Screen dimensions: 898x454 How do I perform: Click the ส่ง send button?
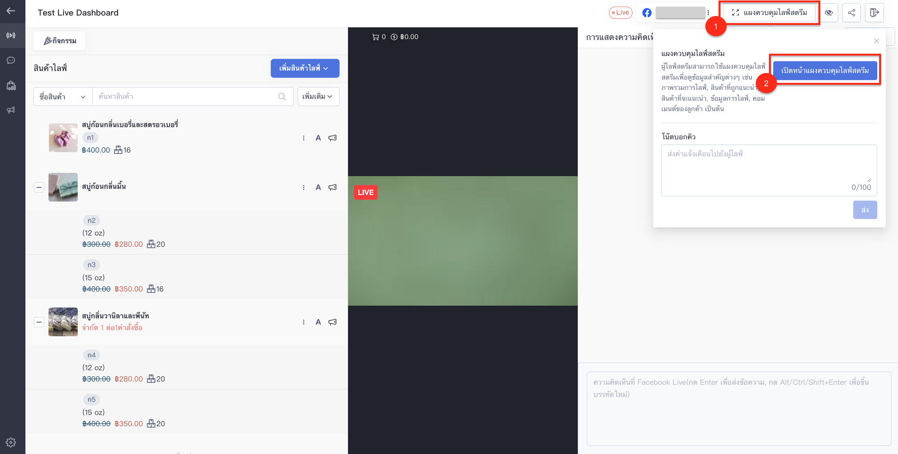[865, 210]
